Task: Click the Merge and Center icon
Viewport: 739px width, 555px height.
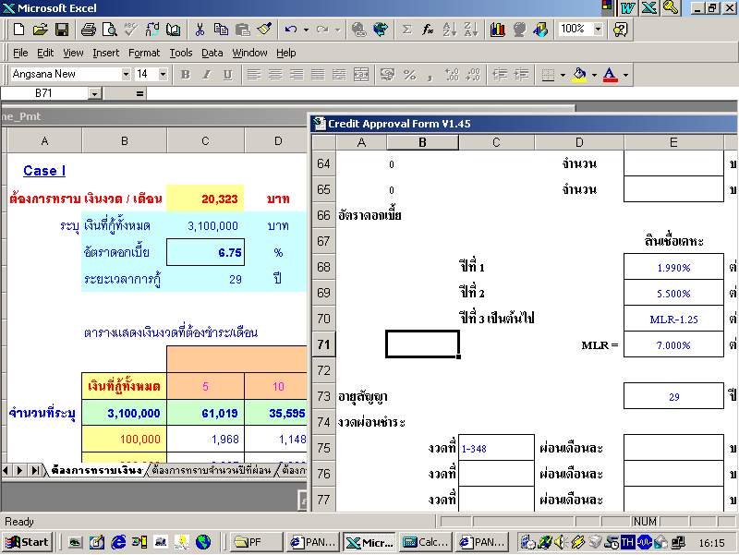Action: coord(361,75)
